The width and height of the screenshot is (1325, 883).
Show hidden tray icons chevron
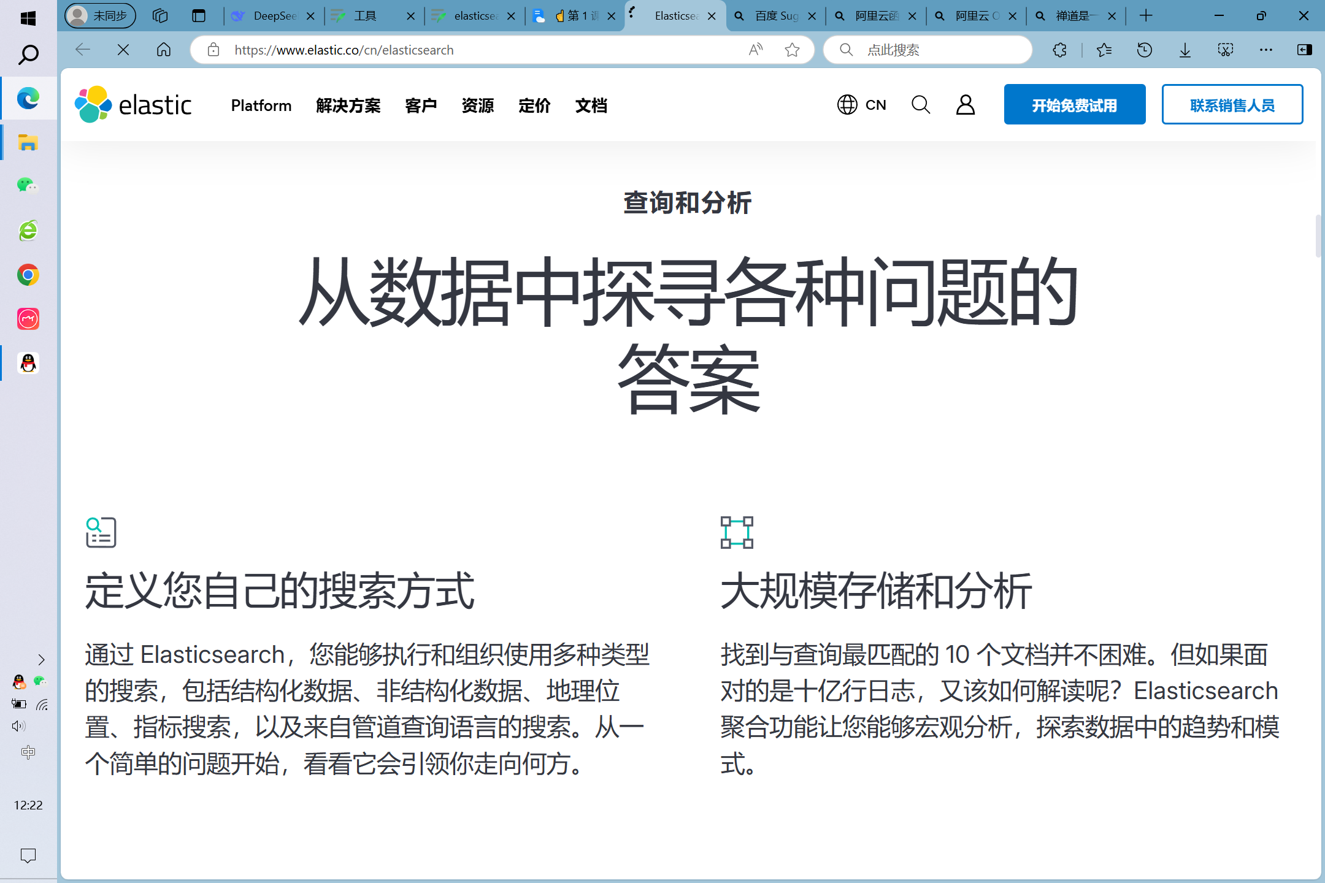[41, 660]
